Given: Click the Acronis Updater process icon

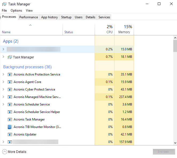Looking at the screenshot, I should point(10,134).
